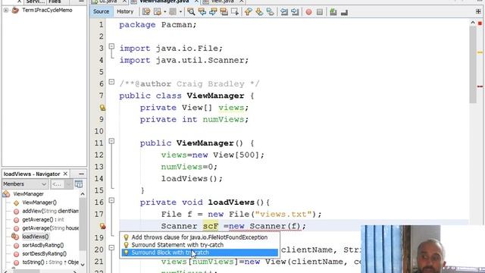Click the Navigator scrollbar up arrow
Viewport: 485px width, 273px height.
pos(83,194)
